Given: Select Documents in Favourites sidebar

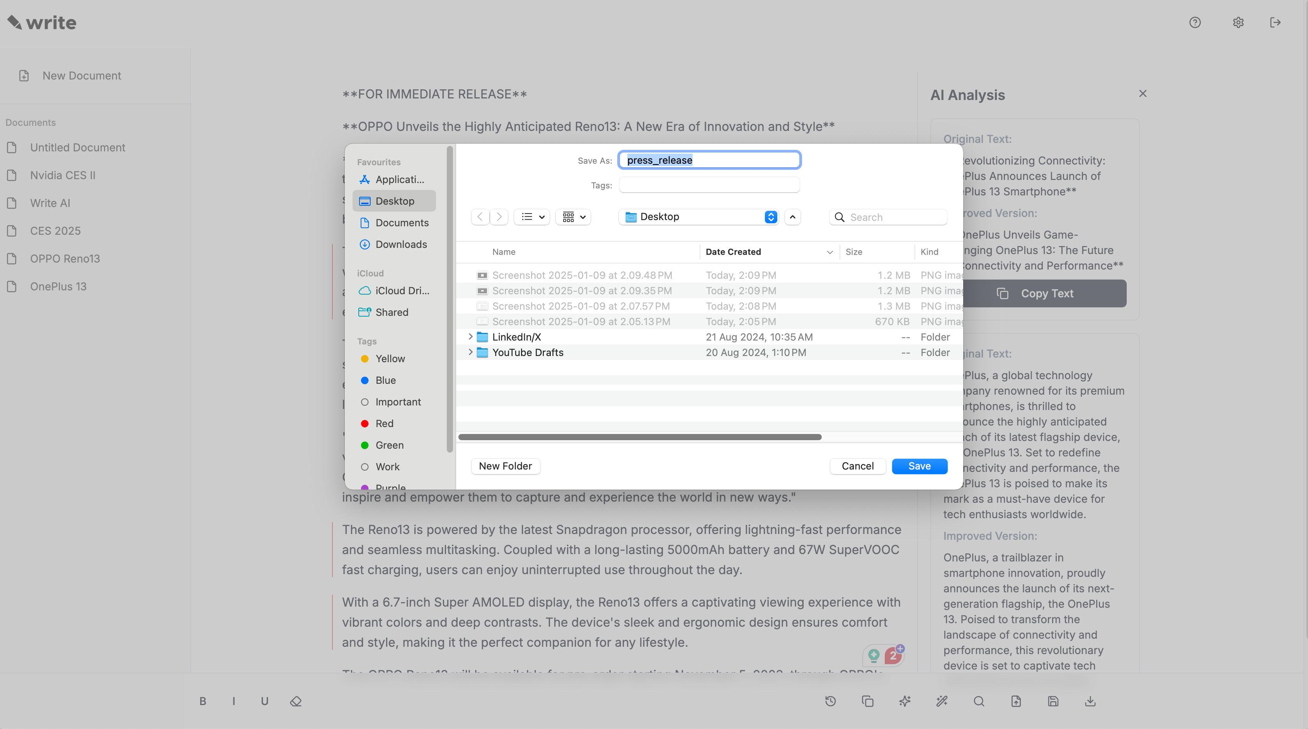Looking at the screenshot, I should 402,223.
